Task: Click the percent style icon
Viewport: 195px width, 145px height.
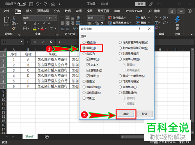Action: click(x=97, y=23)
